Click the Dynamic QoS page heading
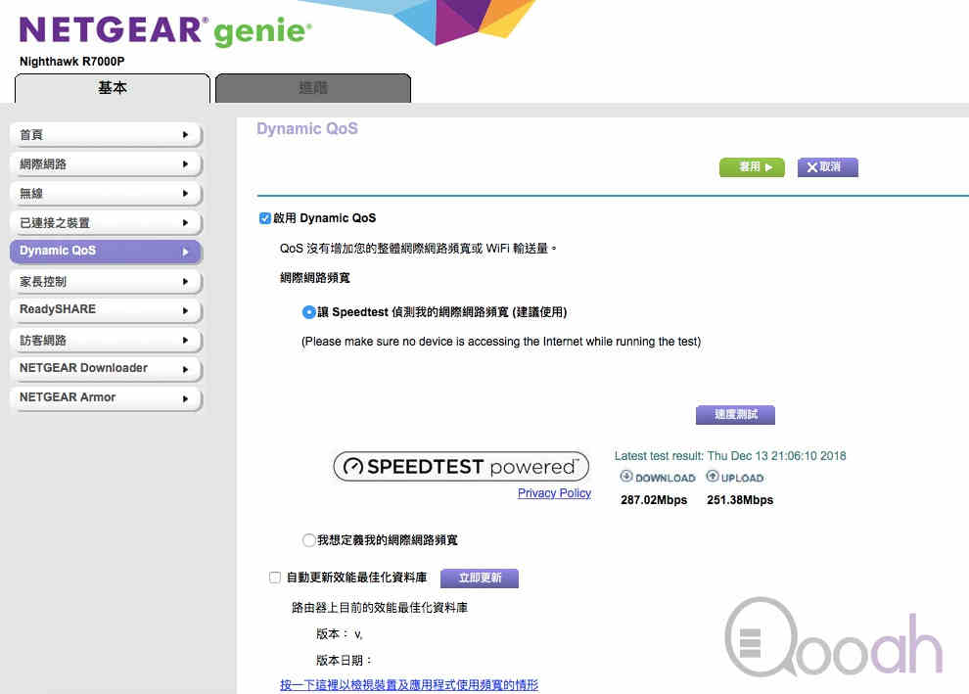The width and height of the screenshot is (969, 694). pos(307,128)
